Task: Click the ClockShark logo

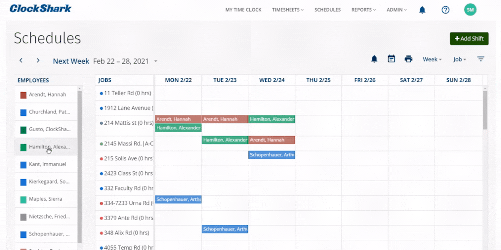Action: 40,9
